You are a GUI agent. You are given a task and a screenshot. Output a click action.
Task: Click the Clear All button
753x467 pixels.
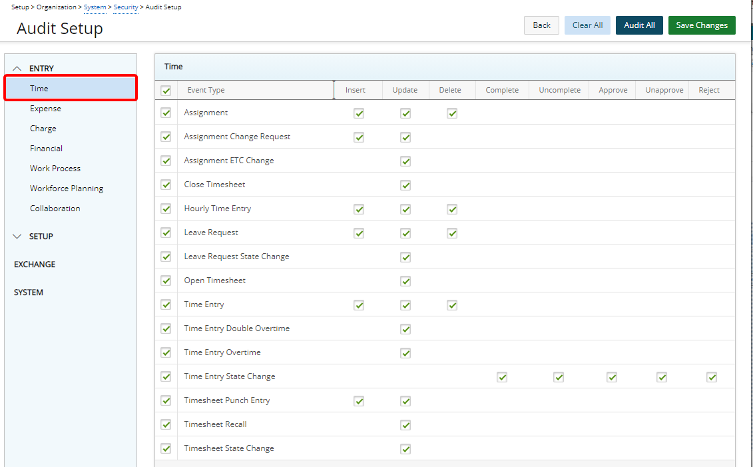[x=587, y=25]
